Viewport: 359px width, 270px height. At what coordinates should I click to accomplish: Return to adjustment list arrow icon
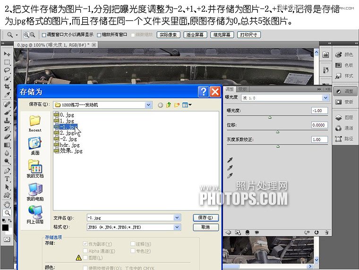[x=228, y=233]
